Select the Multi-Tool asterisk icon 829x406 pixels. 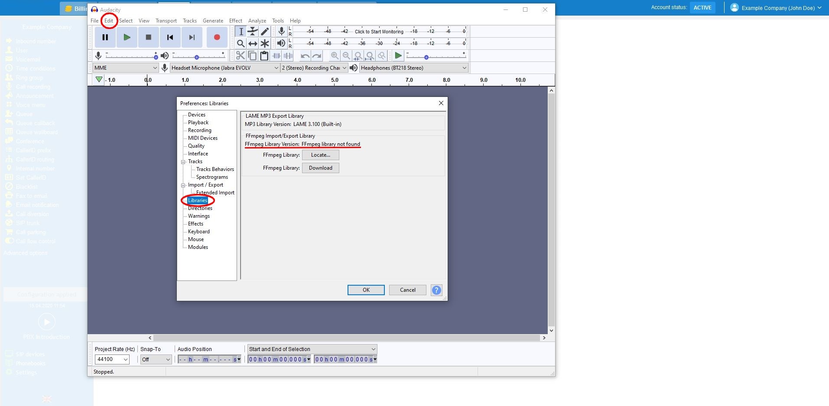tap(265, 43)
